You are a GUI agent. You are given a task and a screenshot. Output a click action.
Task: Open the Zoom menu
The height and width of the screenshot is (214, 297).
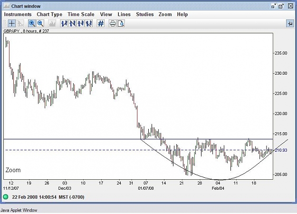click(x=165, y=14)
